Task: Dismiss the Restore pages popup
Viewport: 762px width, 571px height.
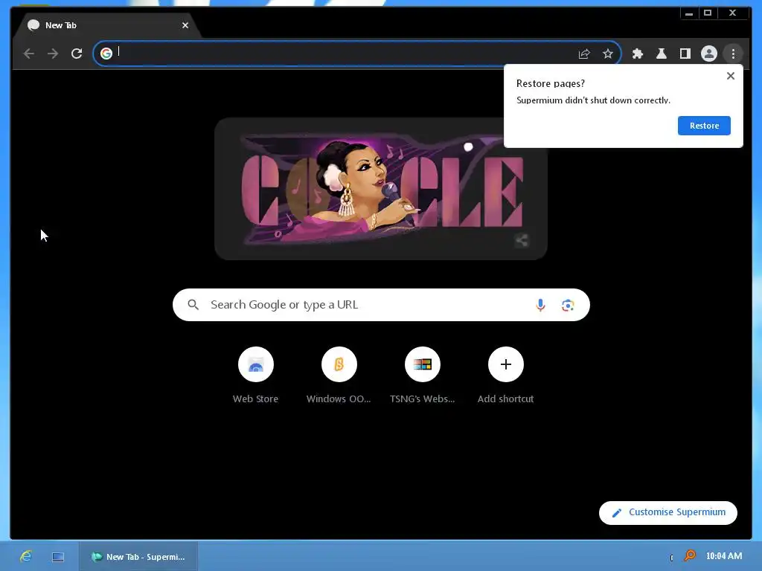Action: 731,76
